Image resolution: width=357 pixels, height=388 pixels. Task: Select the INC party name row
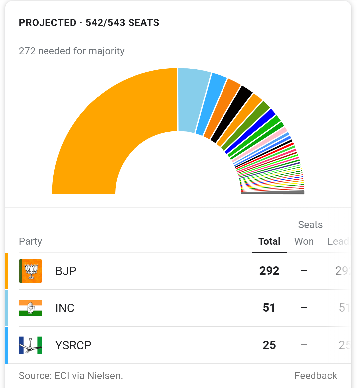[65, 308]
